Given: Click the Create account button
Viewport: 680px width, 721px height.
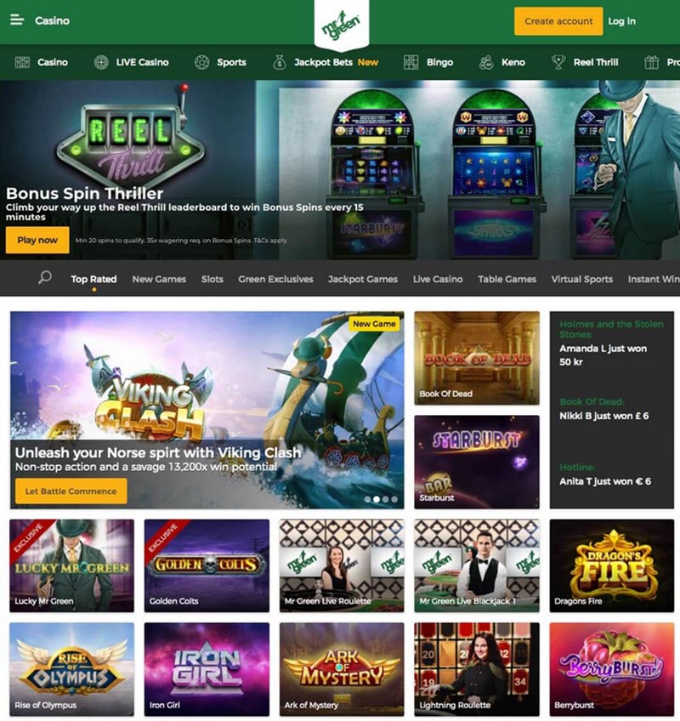Looking at the screenshot, I should pyautogui.click(x=558, y=21).
